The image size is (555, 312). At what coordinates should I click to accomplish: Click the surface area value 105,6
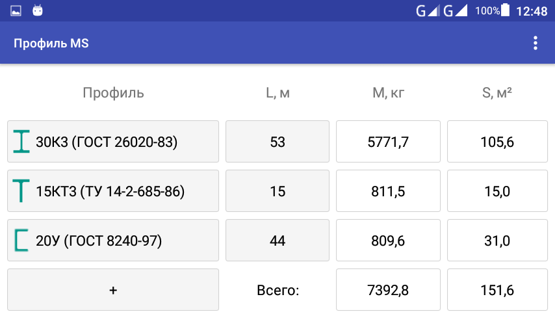(497, 142)
